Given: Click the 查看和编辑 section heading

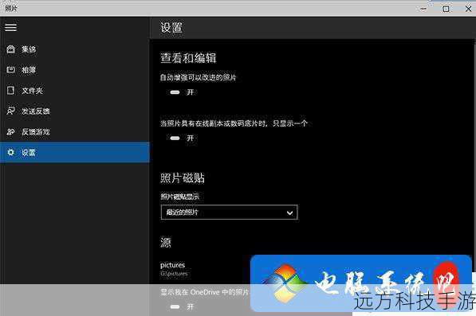Looking at the screenshot, I should click(x=188, y=58).
